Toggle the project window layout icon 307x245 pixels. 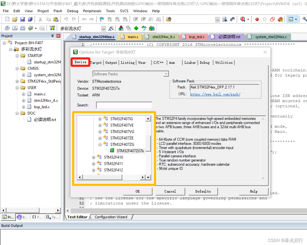[291, 19]
